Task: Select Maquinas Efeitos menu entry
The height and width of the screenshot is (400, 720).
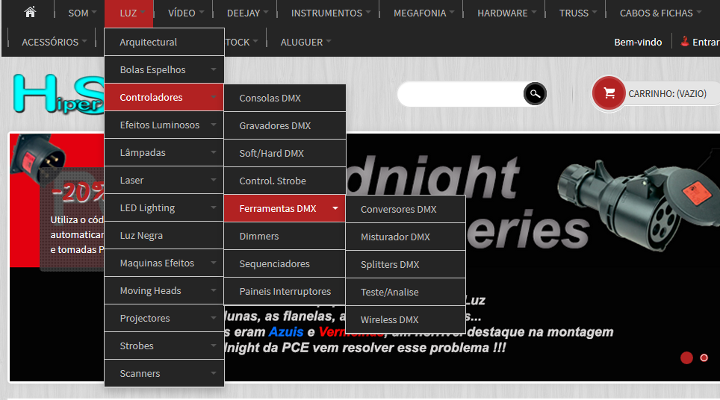Action: (x=164, y=263)
